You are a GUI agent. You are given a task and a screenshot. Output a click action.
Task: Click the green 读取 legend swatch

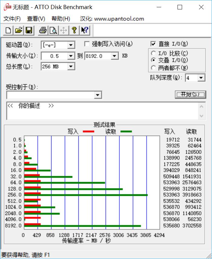click(x=126, y=131)
